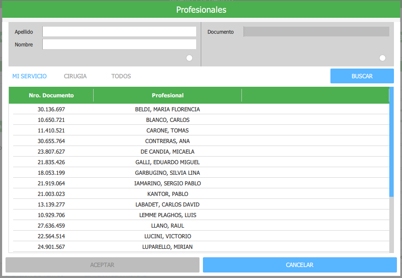
Task: Select the radio button under the Nombre field
Action: point(189,58)
